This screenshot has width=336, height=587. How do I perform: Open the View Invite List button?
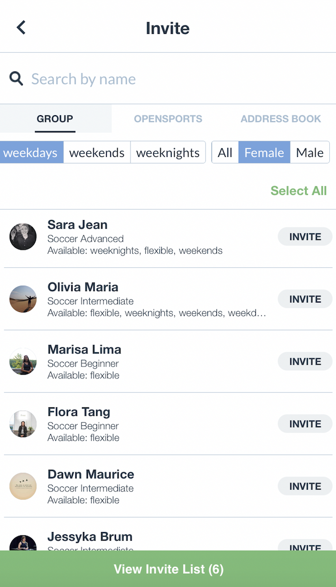tap(168, 569)
